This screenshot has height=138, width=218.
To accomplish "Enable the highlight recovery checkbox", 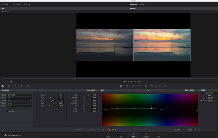I will [x=7, y=111].
